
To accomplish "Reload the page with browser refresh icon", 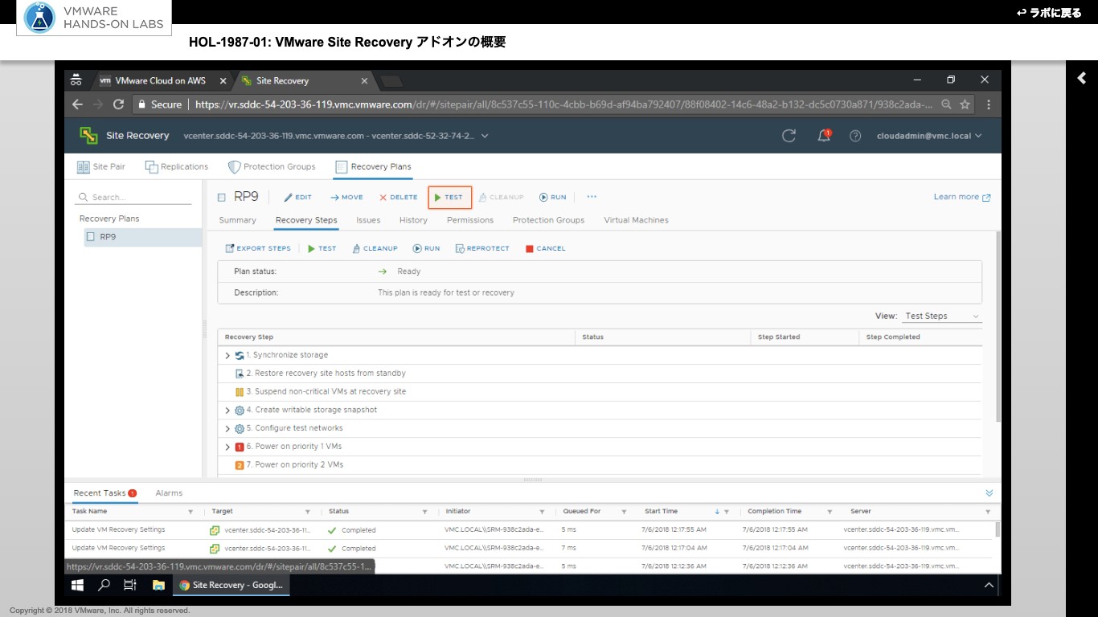I will pyautogui.click(x=119, y=104).
